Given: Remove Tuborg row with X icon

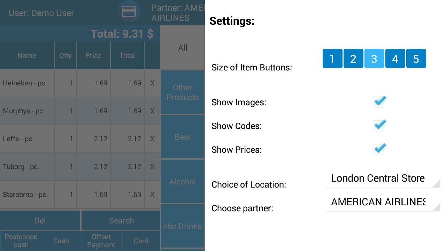Looking at the screenshot, I should (x=152, y=167).
